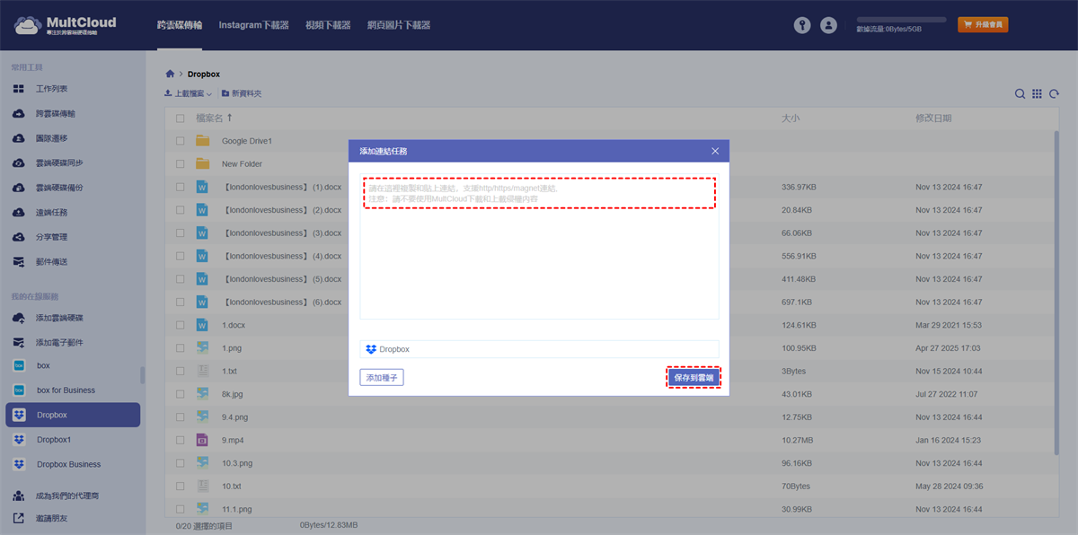1078x535 pixels.
Task: Select the 1.txt file name
Action: (230, 371)
